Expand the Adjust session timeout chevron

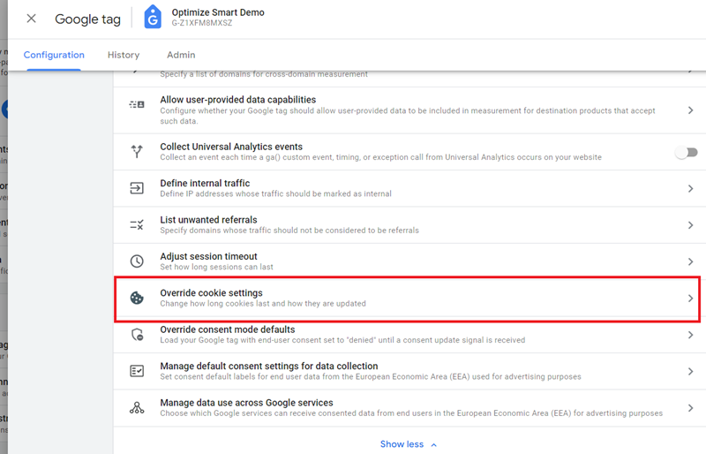pos(691,261)
